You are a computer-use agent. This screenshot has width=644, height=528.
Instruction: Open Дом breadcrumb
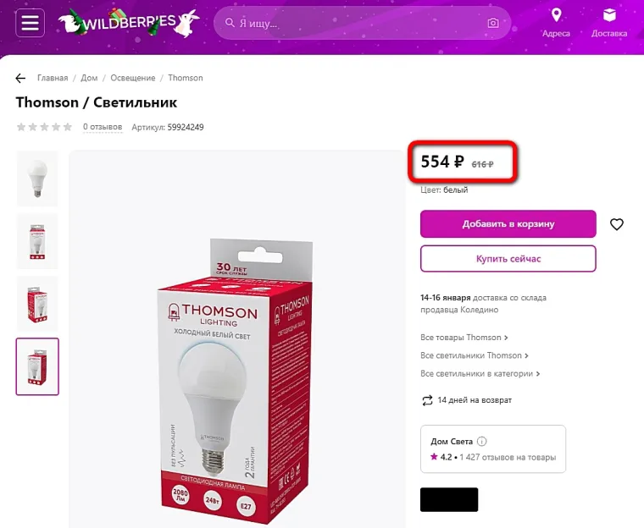[89, 78]
